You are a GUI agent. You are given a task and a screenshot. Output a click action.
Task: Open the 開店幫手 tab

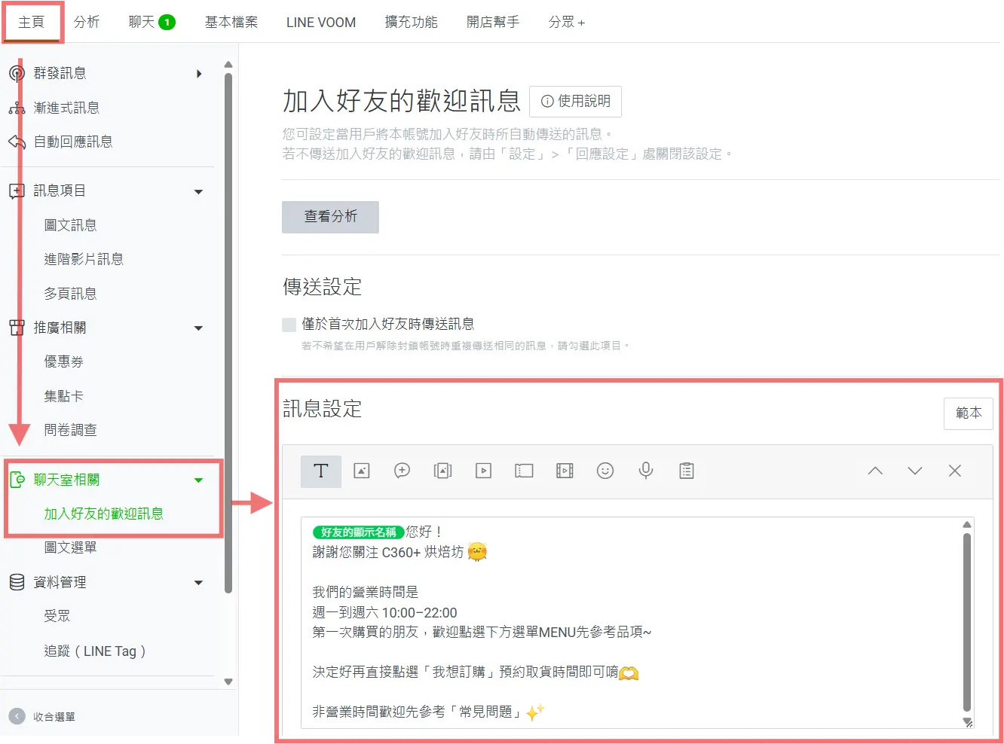[x=493, y=22]
